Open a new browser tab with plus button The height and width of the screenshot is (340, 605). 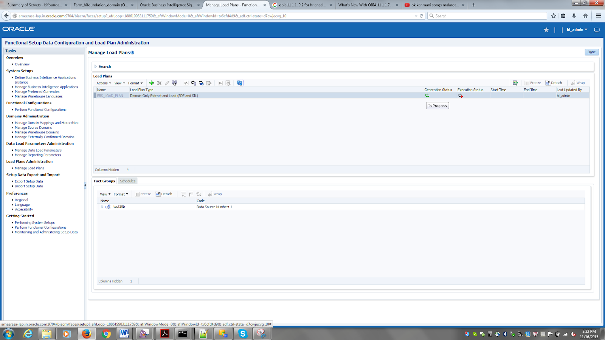click(x=473, y=5)
